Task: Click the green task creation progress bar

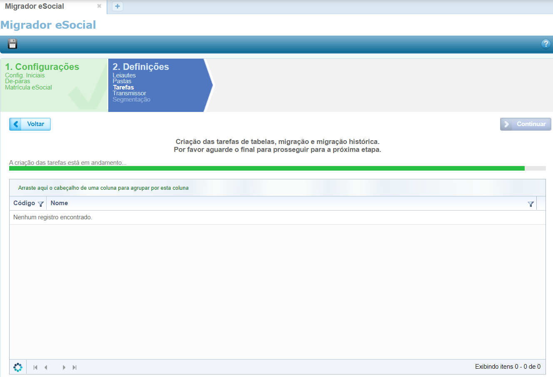Action: coord(267,169)
